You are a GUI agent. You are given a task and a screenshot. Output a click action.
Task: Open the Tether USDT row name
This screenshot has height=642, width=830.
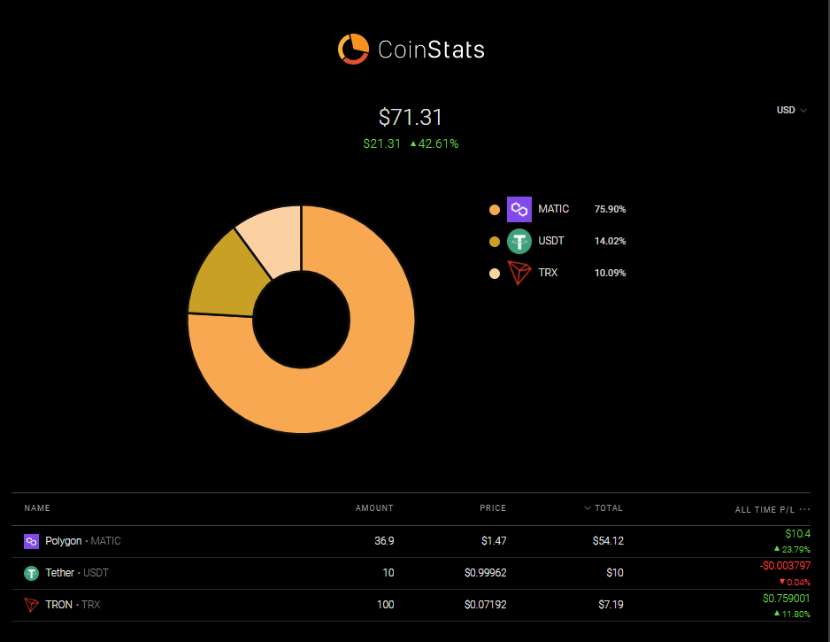(77, 573)
